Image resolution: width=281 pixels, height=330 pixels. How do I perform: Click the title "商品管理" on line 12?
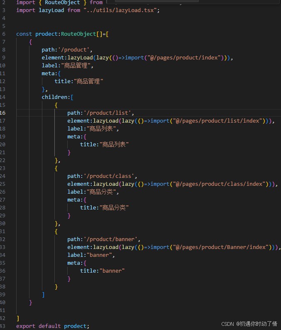pos(88,81)
